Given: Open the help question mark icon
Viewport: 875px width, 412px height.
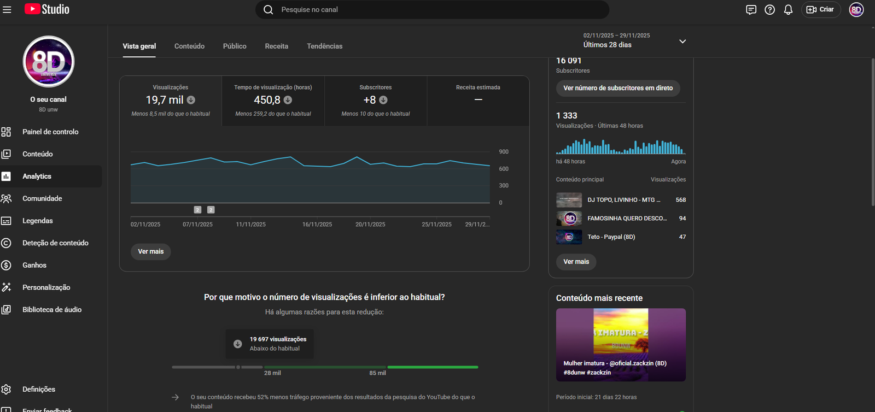Looking at the screenshot, I should (x=769, y=9).
